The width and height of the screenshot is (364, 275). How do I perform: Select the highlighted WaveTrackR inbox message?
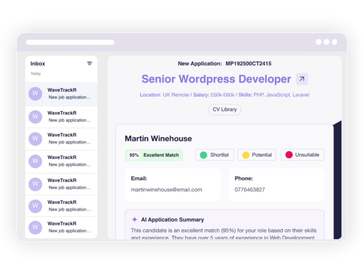pyautogui.click(x=61, y=94)
